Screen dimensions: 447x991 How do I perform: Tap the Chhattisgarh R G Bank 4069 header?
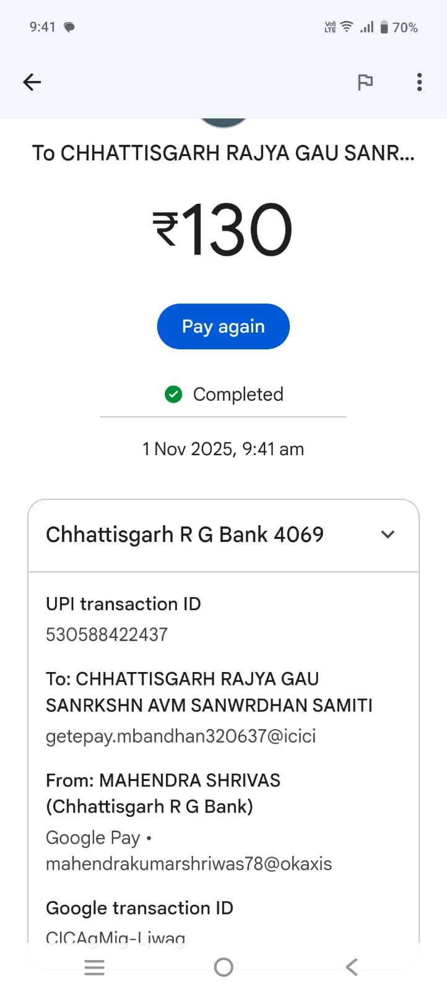[184, 535]
